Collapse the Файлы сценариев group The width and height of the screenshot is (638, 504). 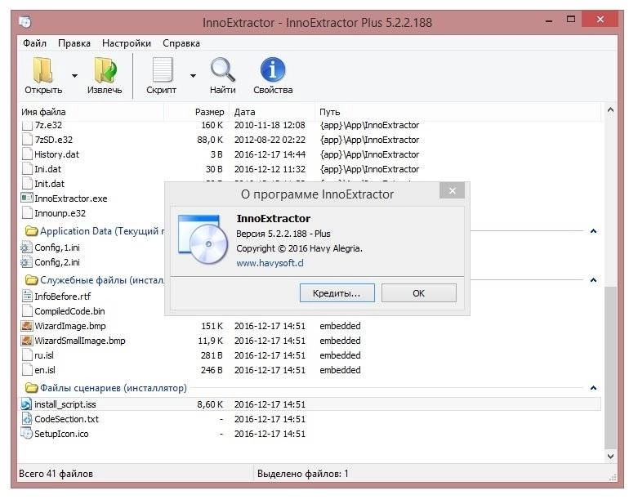(593, 388)
